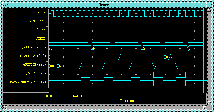Image resolution: width=214 pixels, height=112 pixels.
Task: Select the /EXEC signal label
Action: 41,38
